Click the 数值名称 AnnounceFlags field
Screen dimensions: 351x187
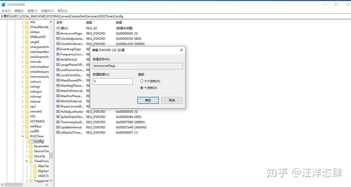[x=138, y=66]
